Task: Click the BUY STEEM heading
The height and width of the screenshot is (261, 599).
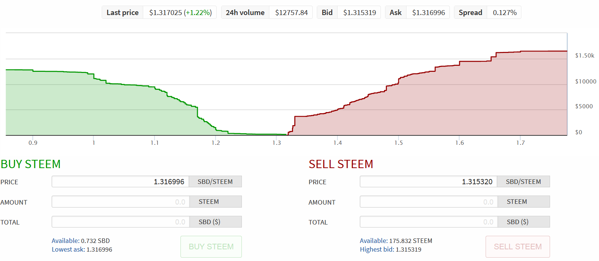Action: click(x=31, y=164)
